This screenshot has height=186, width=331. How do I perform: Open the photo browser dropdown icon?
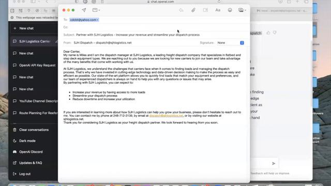point(242,10)
